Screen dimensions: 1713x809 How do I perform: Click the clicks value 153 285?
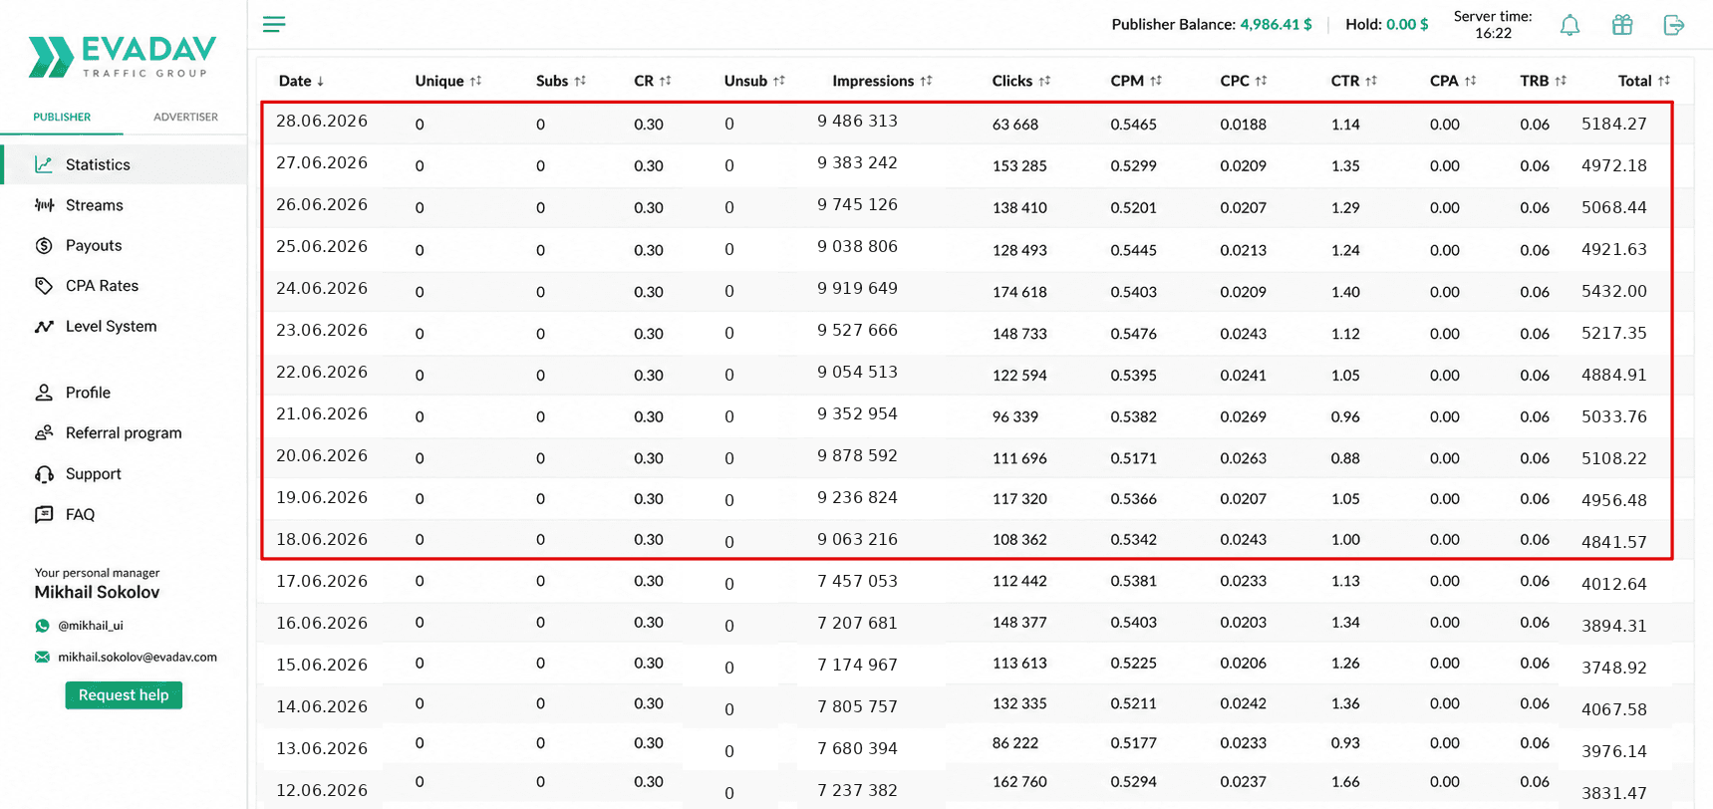coord(1019,166)
